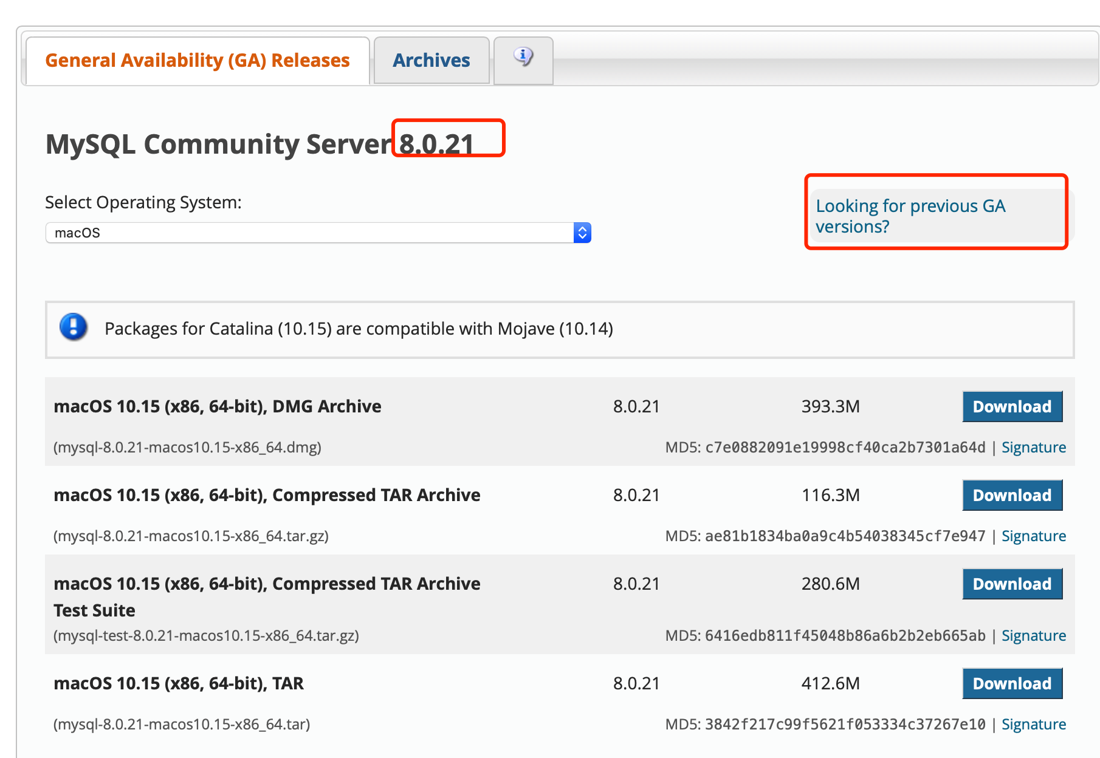Download the Compressed TAR Archive Test Suite
Viewport: 1100px width, 758px height.
tap(1012, 584)
